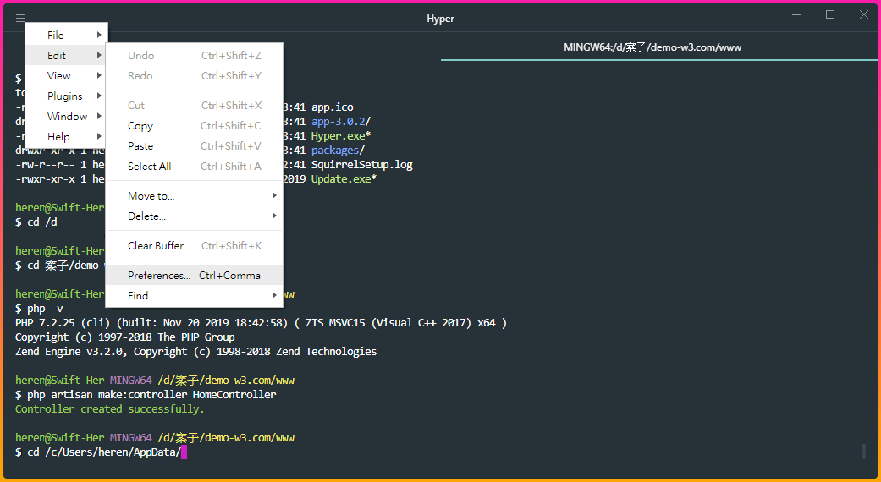The height and width of the screenshot is (482, 881).
Task: Open the Plugins menu
Action: pyautogui.click(x=66, y=96)
